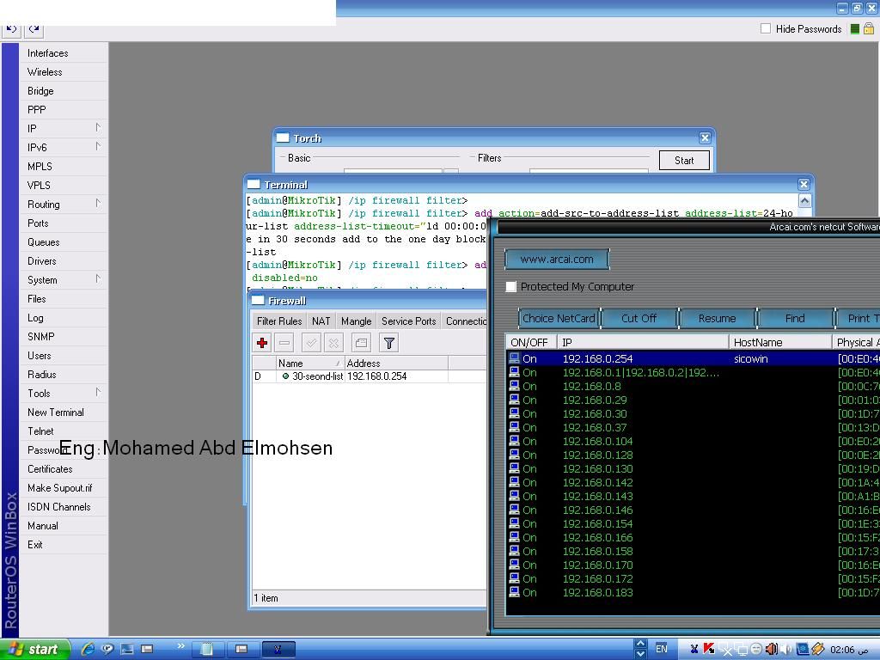Click the disable X icon in Firewall toolbar
880x660 pixels.
pyautogui.click(x=333, y=342)
